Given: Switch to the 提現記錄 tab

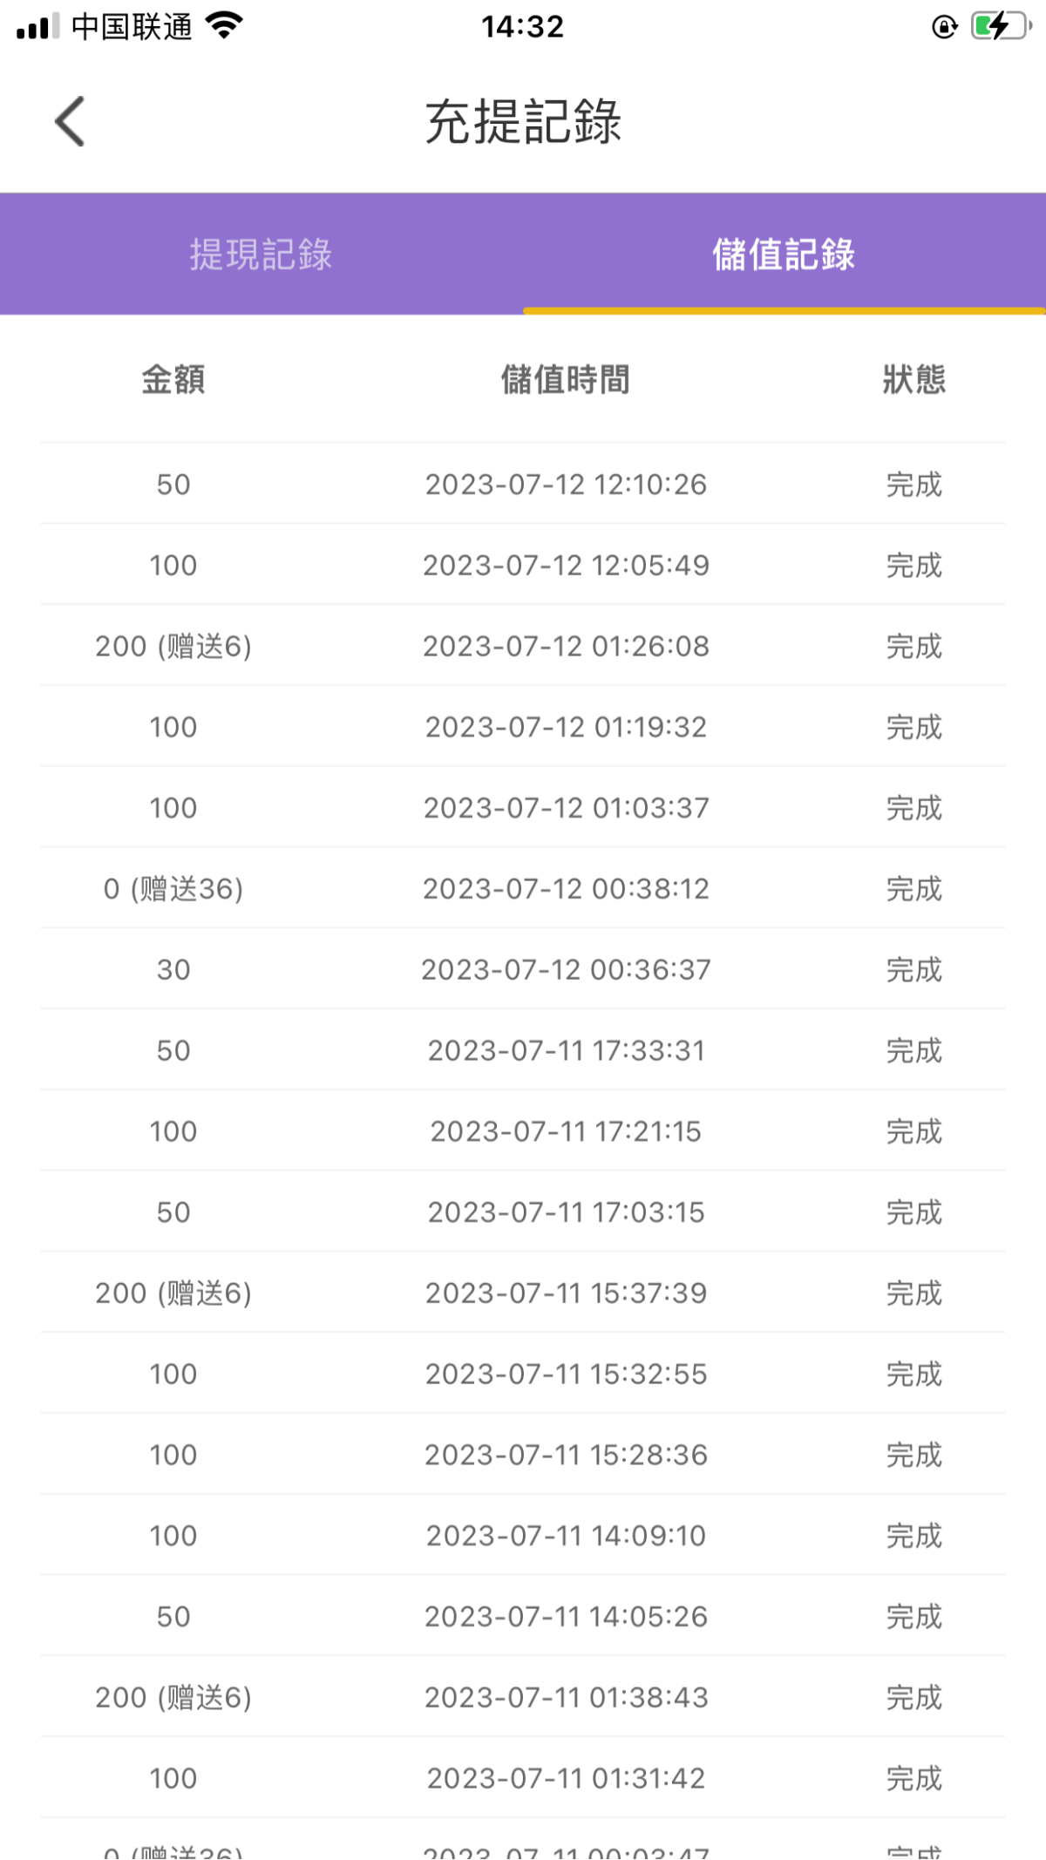Looking at the screenshot, I should [x=261, y=255].
